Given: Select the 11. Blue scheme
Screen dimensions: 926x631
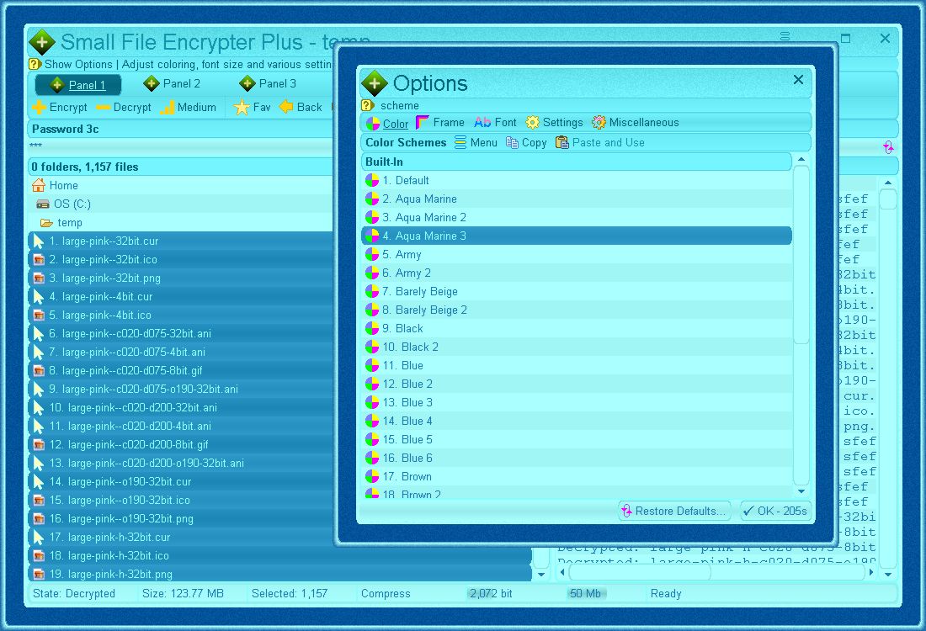Looking at the screenshot, I should click(577, 365).
